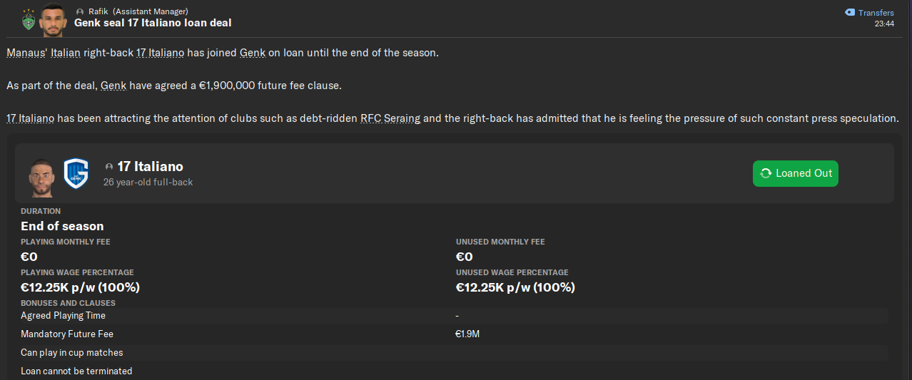
Task: Click 17 Italiano link starting the third paragraph
Action: point(30,118)
